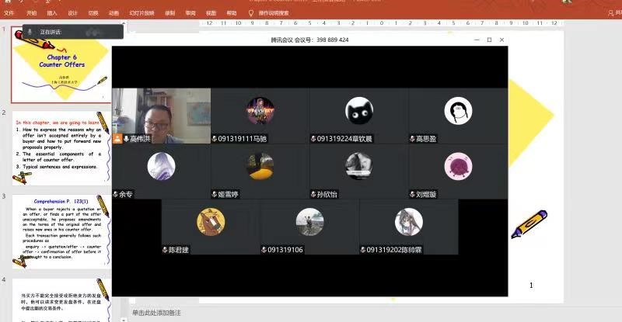Maximize the 腾讯会议 meeting window
622x322 pixels.
[489, 40]
